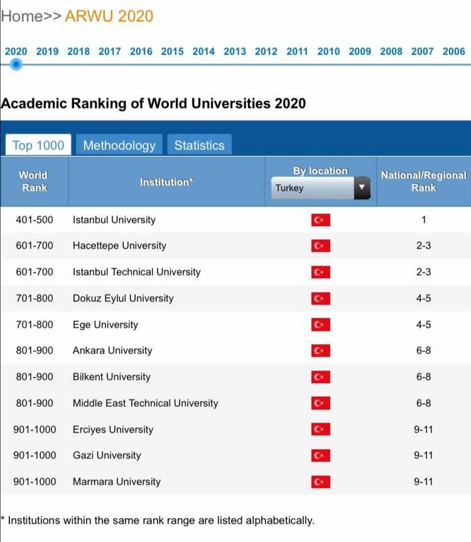Open the Erciyes University link

[113, 430]
